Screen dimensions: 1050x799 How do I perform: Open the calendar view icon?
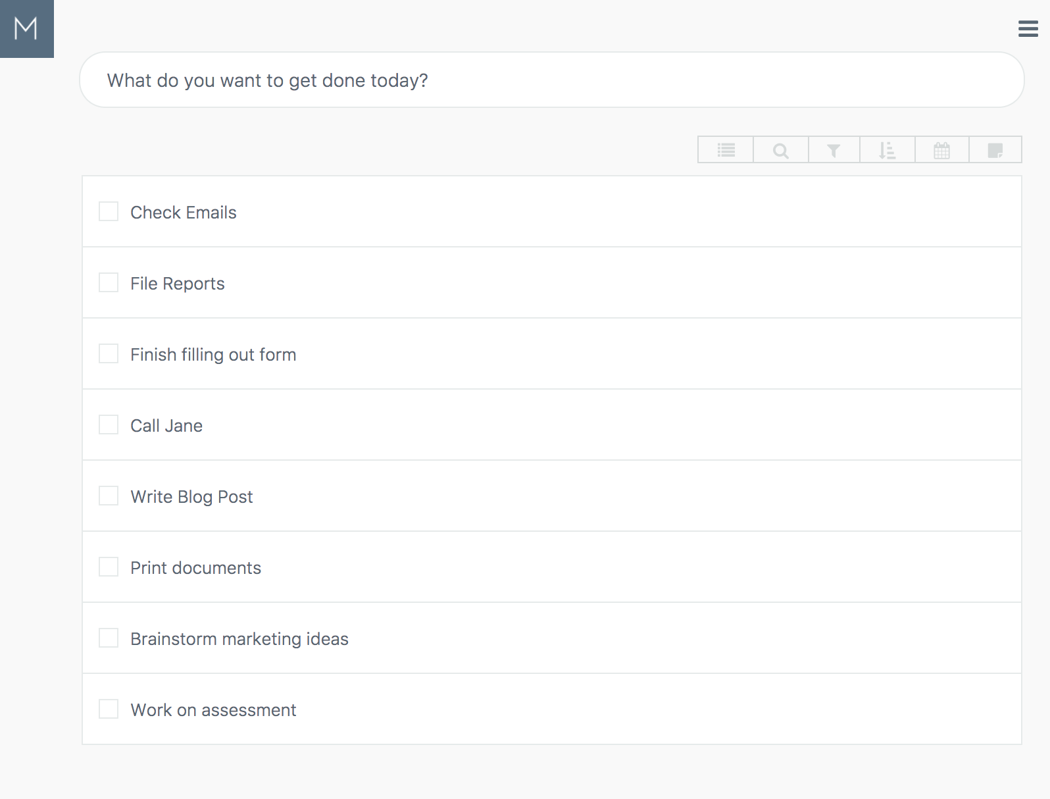pos(941,150)
